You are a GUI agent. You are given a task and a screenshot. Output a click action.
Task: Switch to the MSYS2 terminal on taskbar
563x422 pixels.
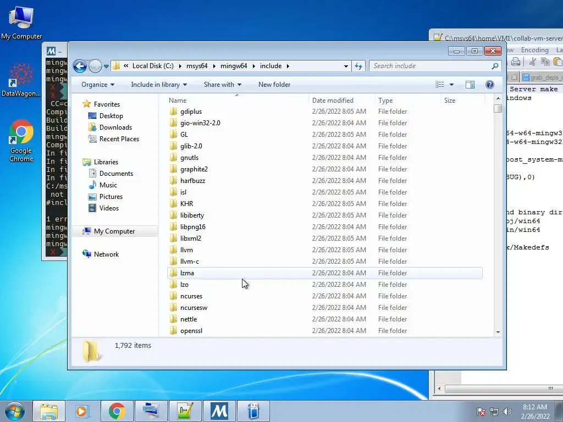click(x=219, y=411)
